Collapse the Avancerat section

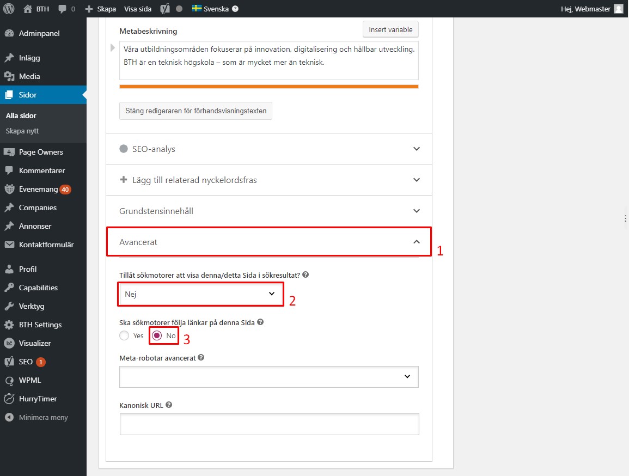(x=269, y=242)
